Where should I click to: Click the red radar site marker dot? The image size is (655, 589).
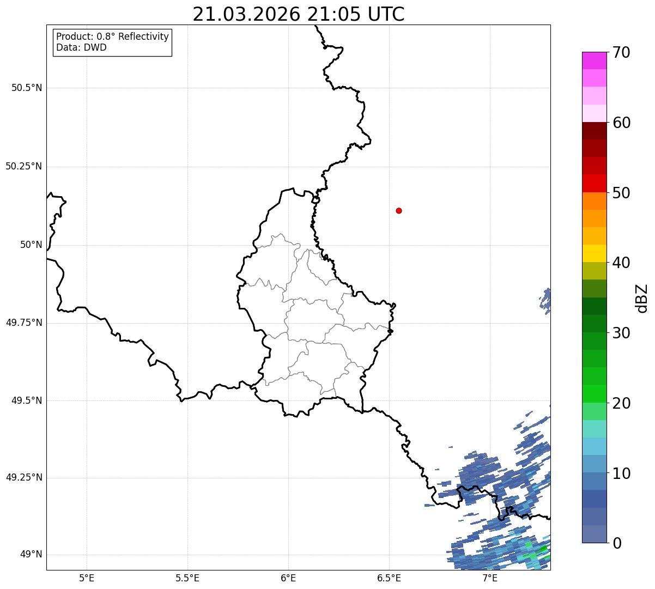pyautogui.click(x=399, y=210)
